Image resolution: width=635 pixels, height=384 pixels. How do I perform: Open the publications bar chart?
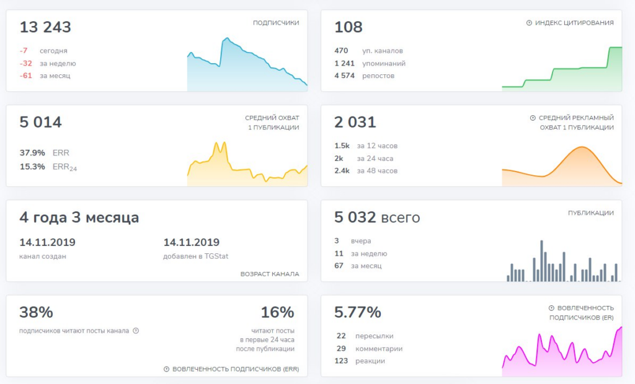(563, 261)
